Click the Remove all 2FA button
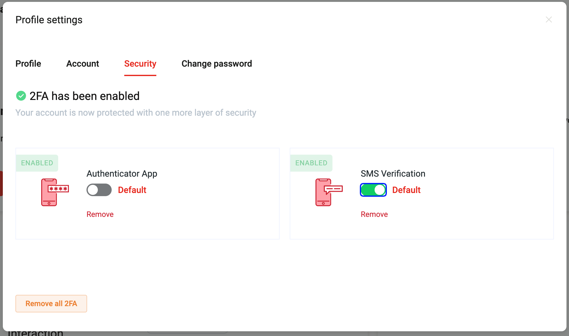The image size is (569, 336). (x=51, y=304)
